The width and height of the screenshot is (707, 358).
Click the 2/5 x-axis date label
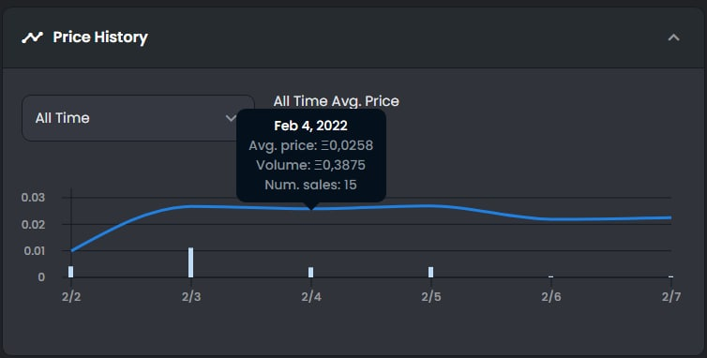tap(431, 297)
